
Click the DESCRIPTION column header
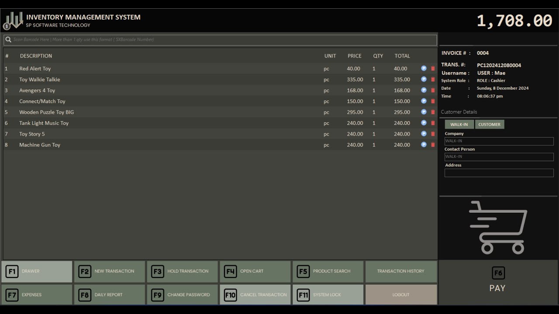36,56
